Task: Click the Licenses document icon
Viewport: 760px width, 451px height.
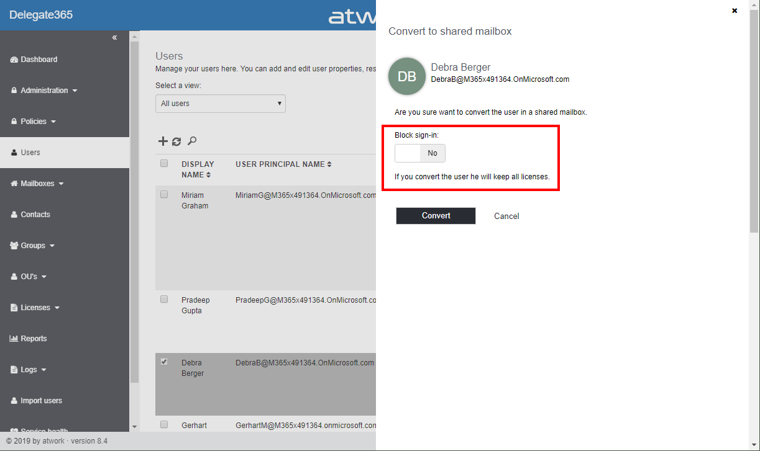Action: 14,308
